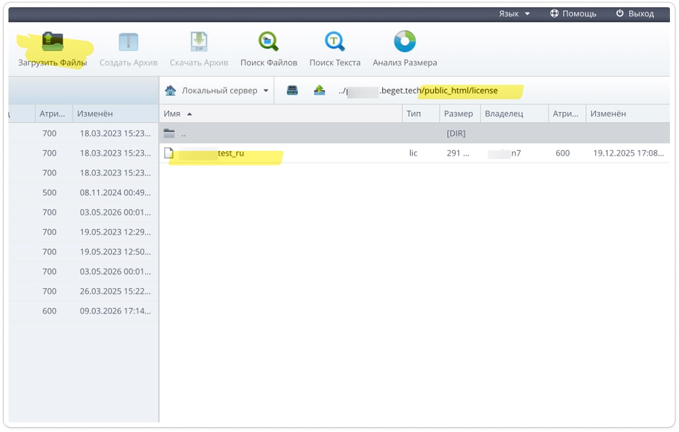Select left row dated 08.11.2024 00:49
The height and width of the screenshot is (432, 679).
tap(83, 192)
